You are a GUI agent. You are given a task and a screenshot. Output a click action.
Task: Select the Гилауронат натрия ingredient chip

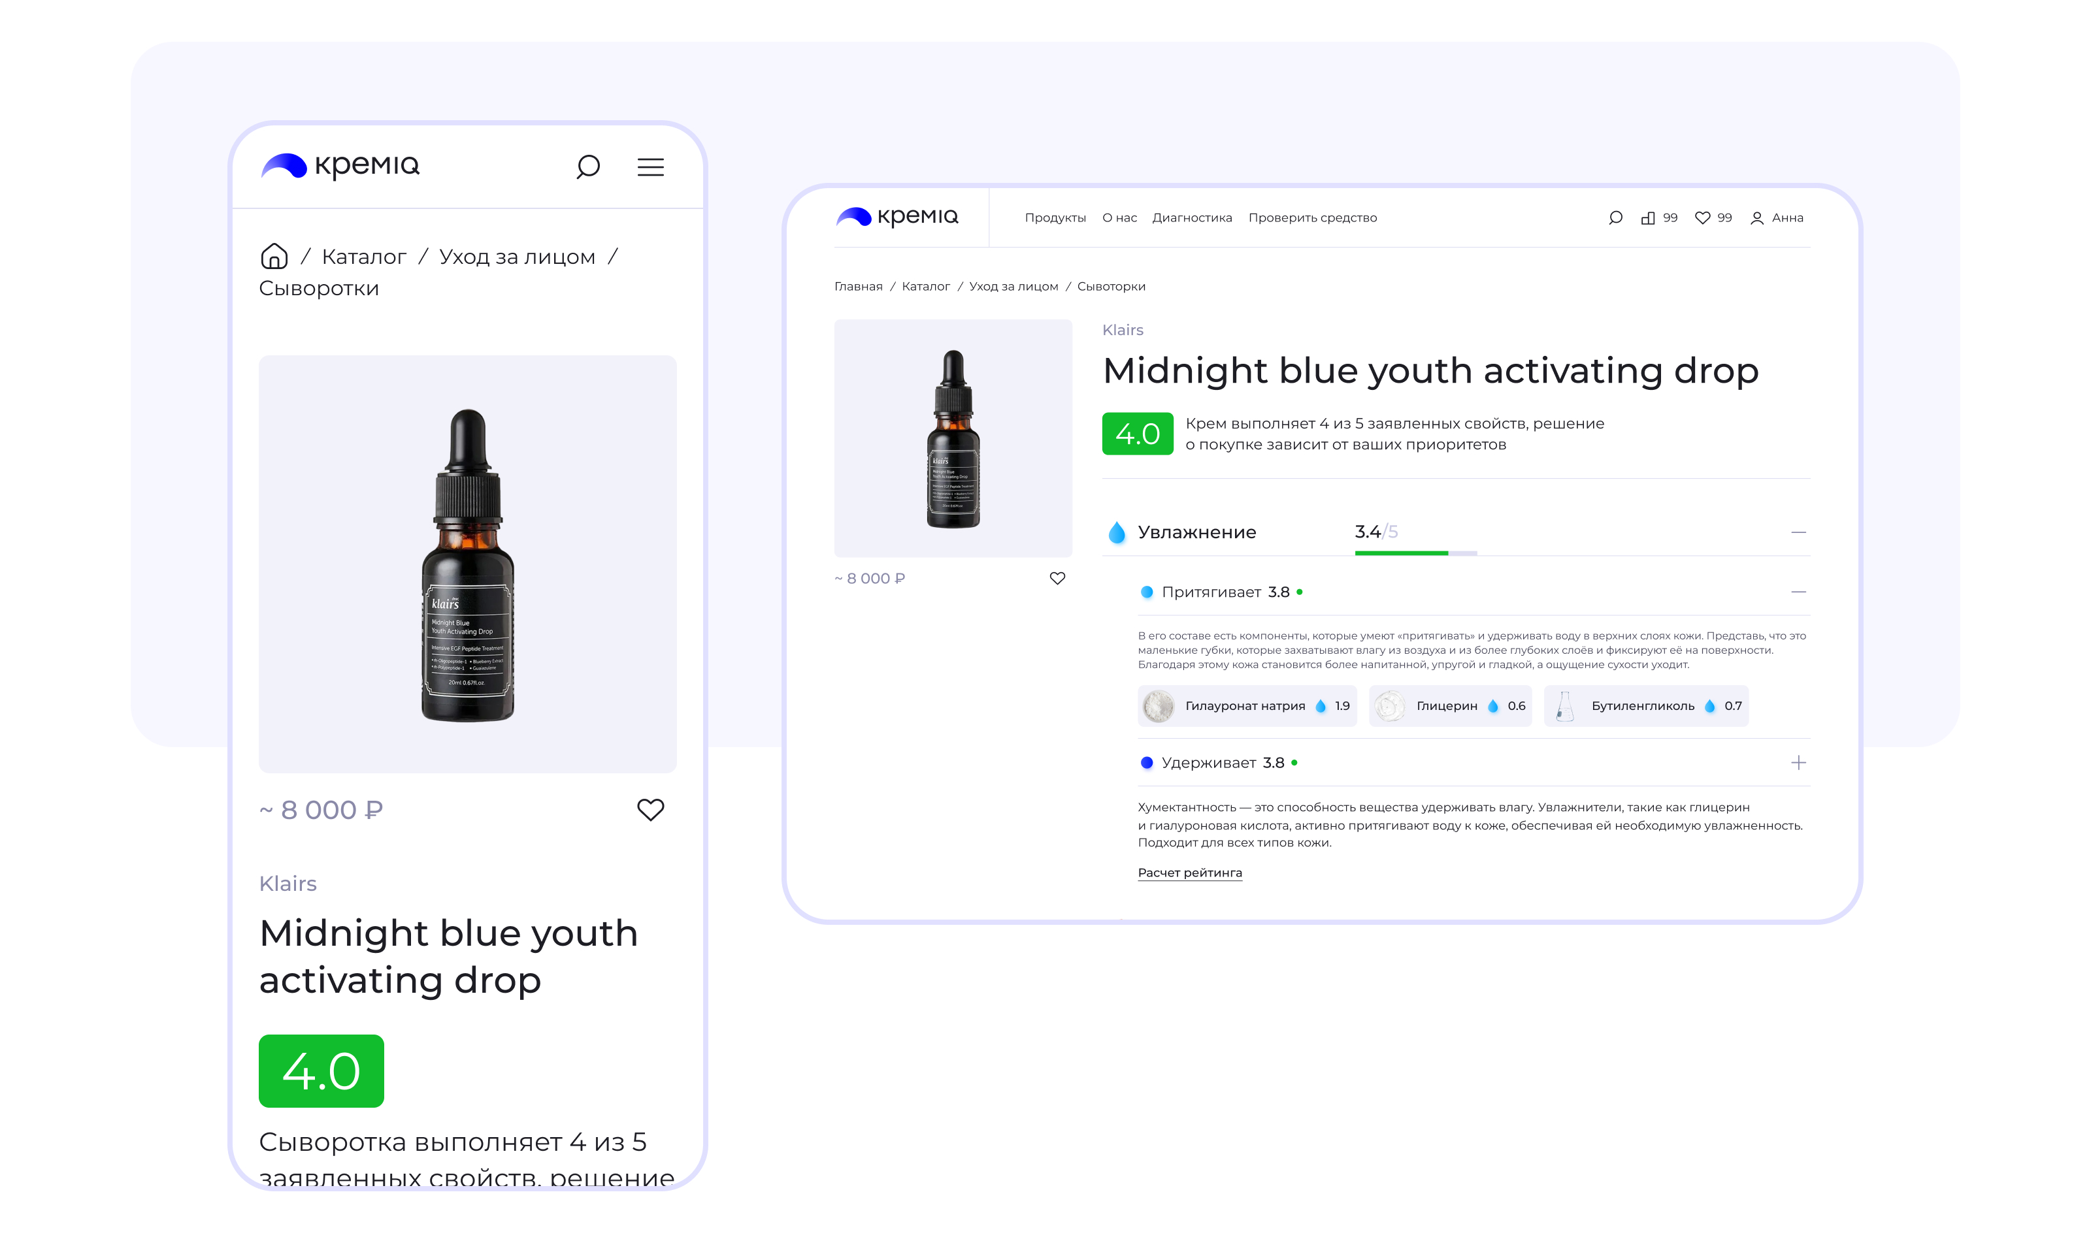[1247, 705]
